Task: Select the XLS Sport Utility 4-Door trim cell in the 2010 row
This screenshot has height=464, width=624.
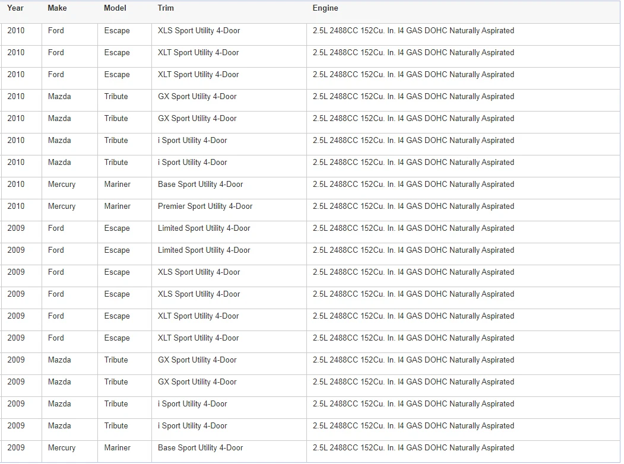Action: 229,34
